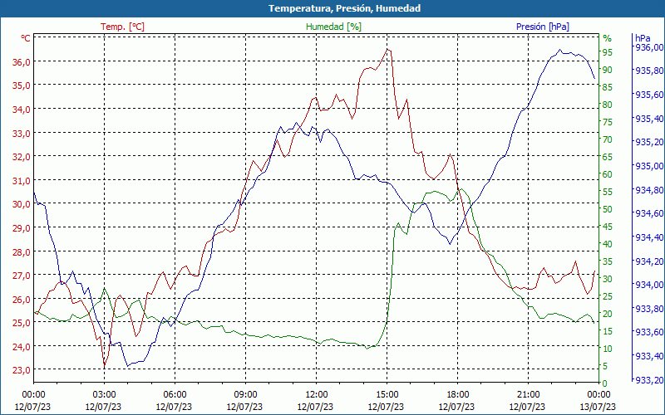665x415 pixels.
Task: Click the '934,60' pressure axis value
Action: (648, 213)
